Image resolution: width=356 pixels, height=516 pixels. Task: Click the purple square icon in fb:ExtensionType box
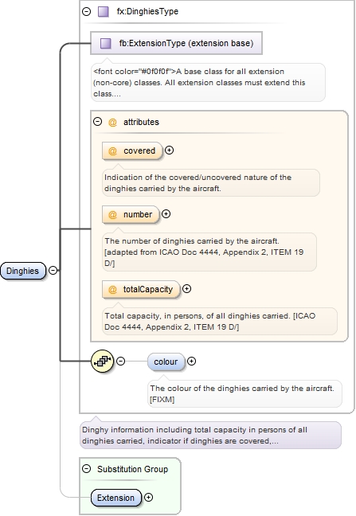click(x=105, y=43)
